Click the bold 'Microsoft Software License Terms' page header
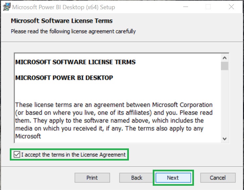244x190 pixels. click(x=61, y=21)
